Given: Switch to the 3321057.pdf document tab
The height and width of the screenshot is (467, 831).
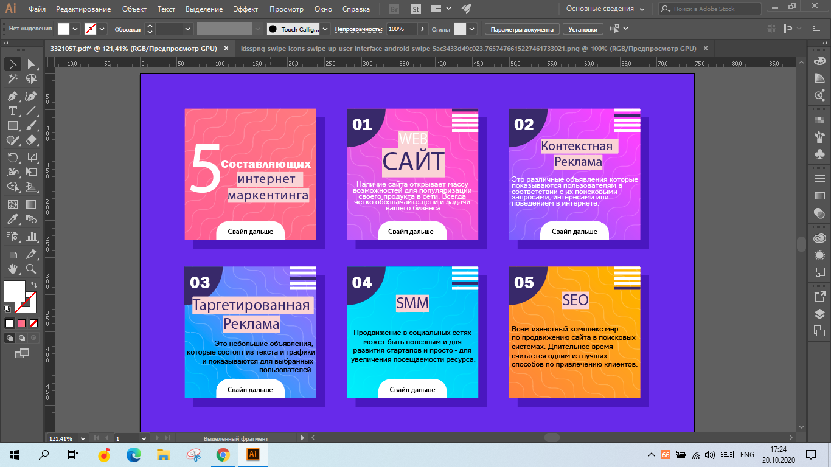Looking at the screenshot, I should pyautogui.click(x=133, y=48).
